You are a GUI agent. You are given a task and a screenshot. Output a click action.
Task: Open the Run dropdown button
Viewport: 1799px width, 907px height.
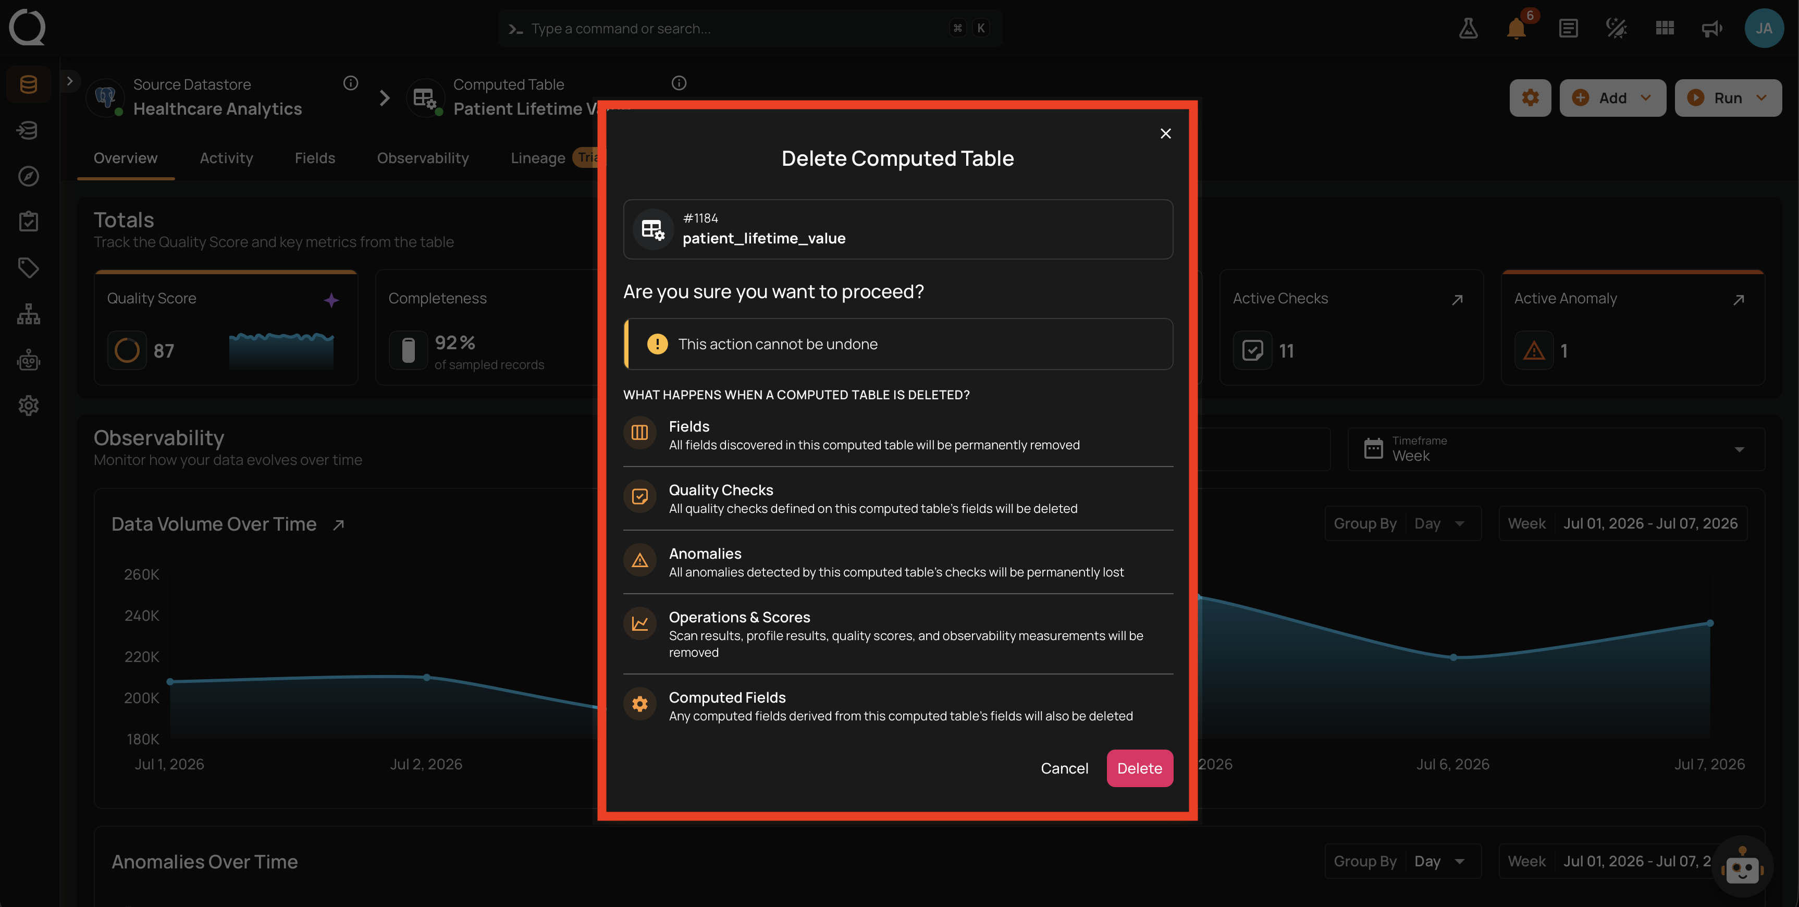1728,98
